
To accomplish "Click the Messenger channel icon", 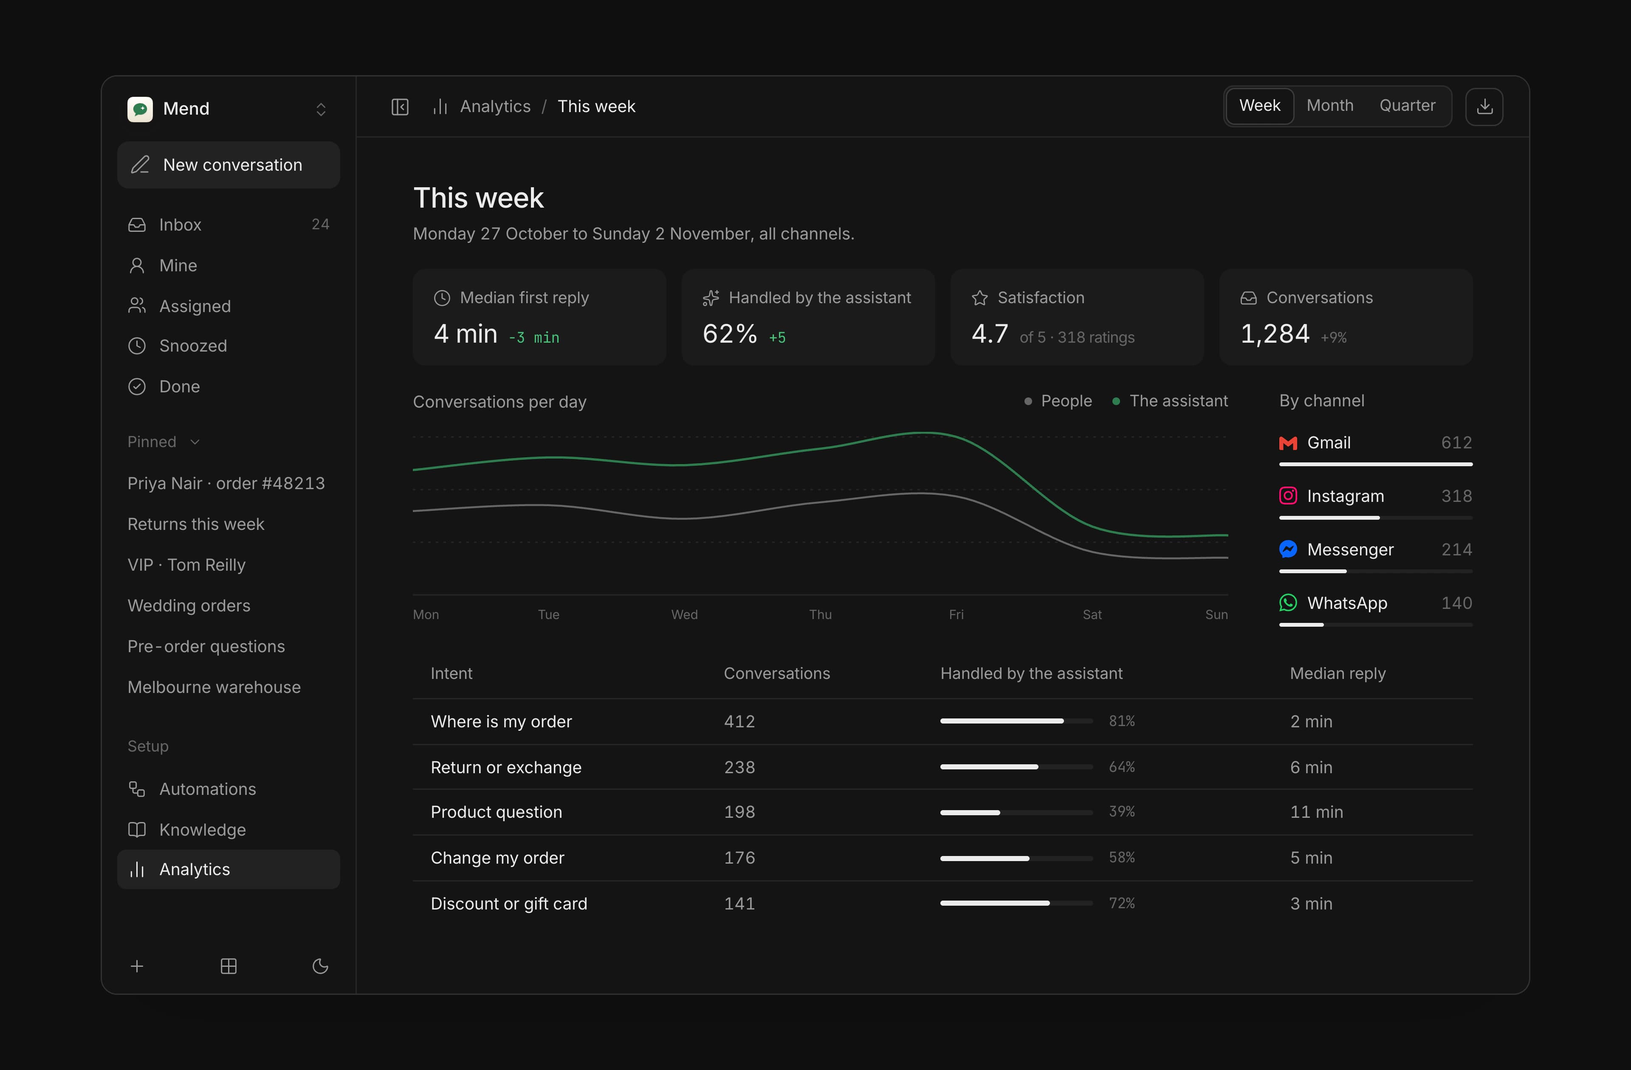I will tap(1288, 549).
